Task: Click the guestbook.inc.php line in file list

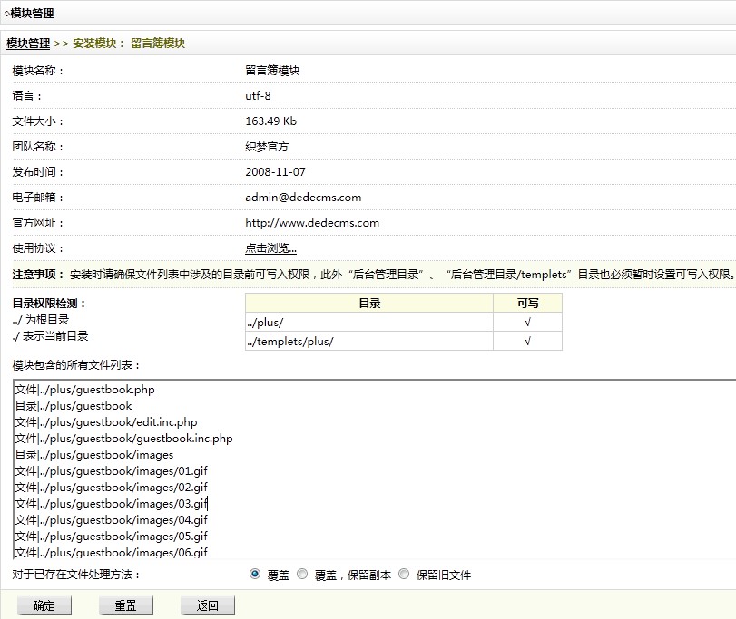Action: point(123,439)
